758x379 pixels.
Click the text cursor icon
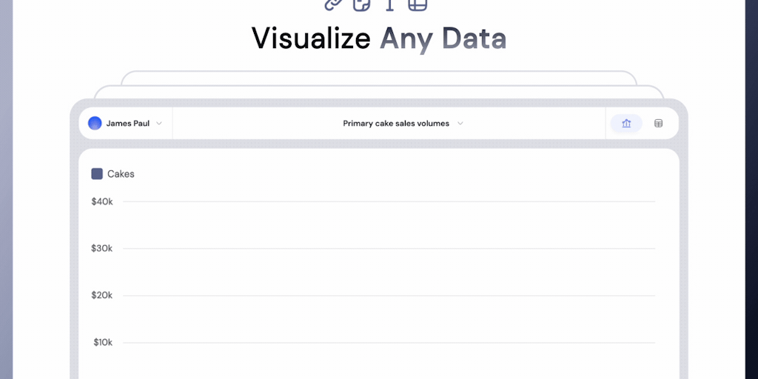pyautogui.click(x=389, y=4)
